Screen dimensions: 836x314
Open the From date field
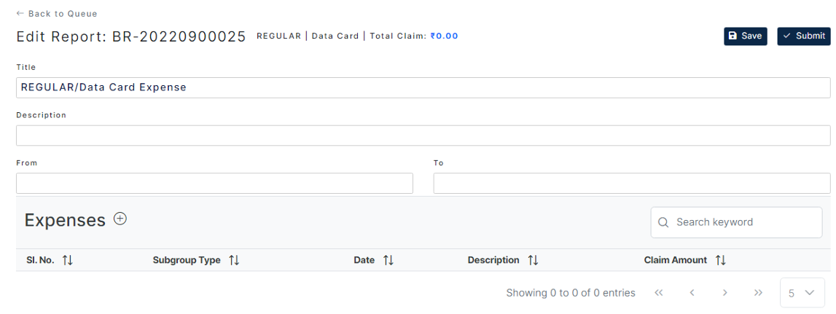[214, 183]
